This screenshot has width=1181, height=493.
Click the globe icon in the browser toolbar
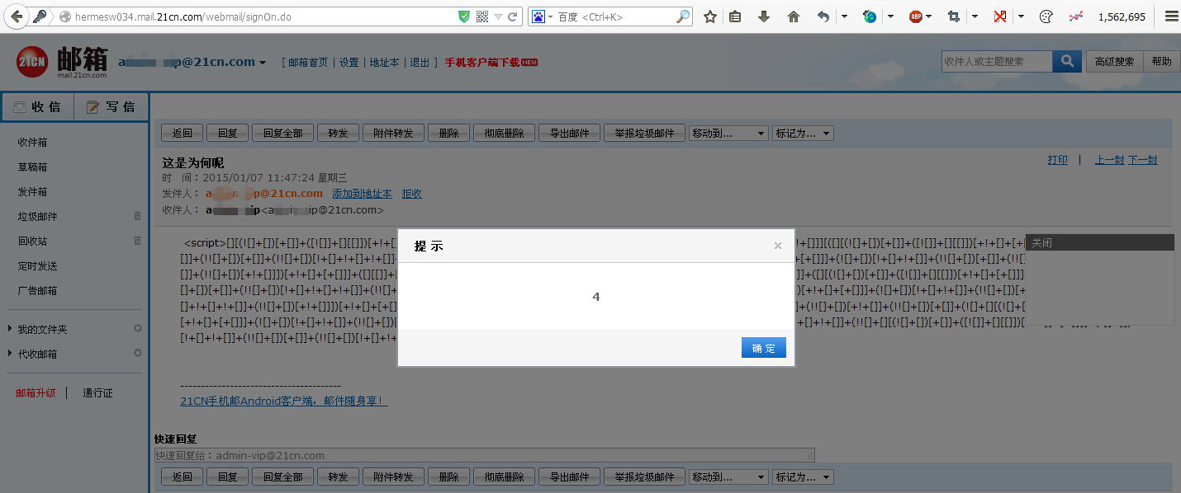click(870, 16)
